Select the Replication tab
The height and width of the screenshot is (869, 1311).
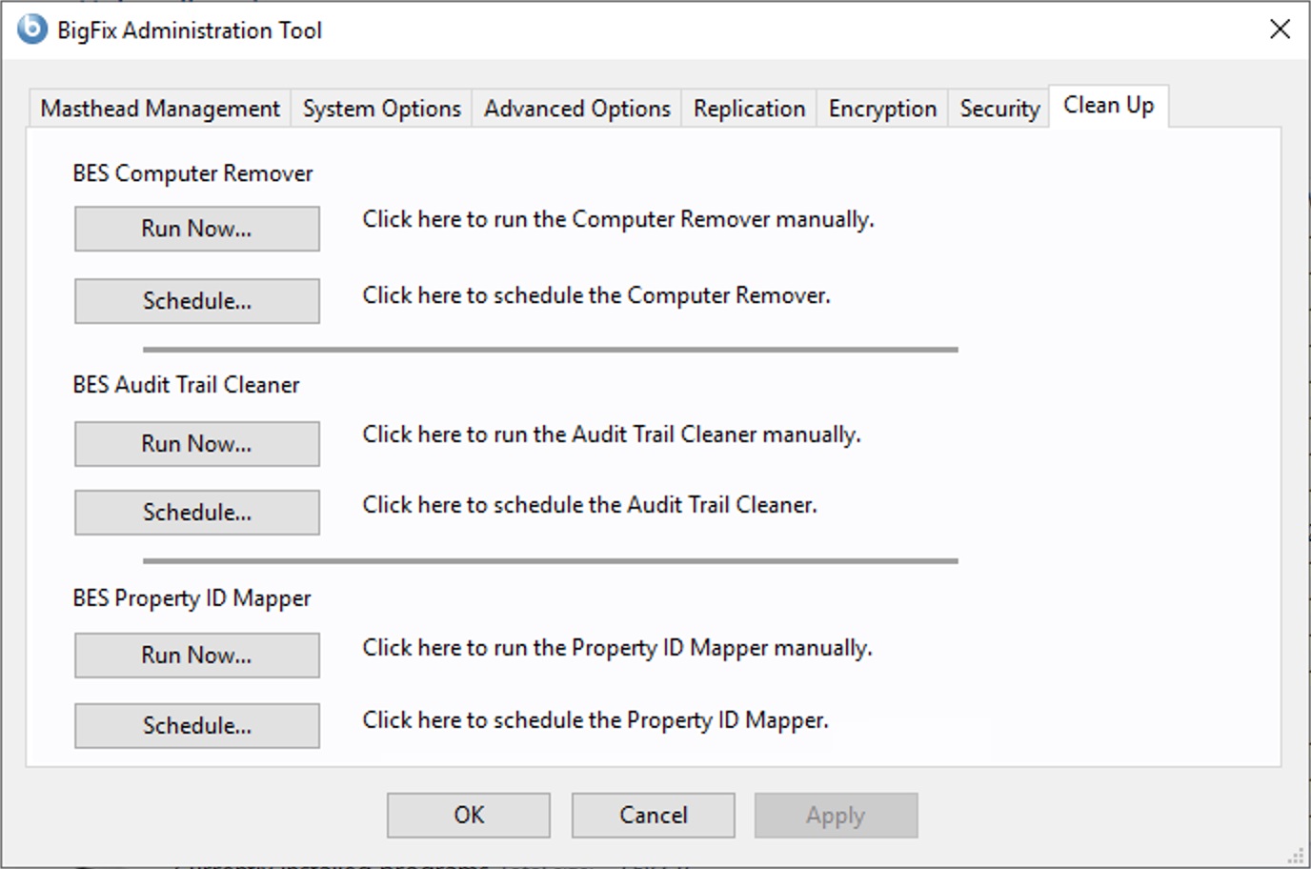(x=749, y=109)
